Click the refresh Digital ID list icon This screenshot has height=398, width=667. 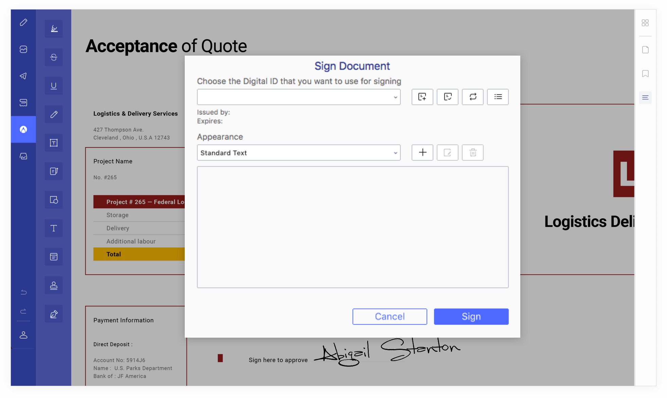pyautogui.click(x=472, y=97)
